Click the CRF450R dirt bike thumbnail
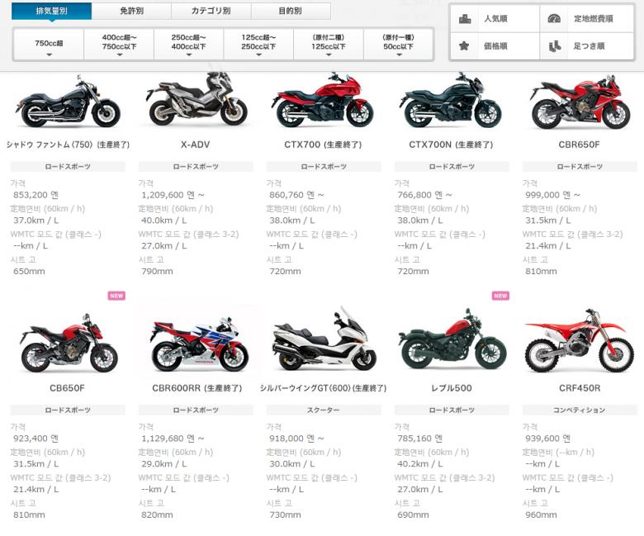 [580, 340]
